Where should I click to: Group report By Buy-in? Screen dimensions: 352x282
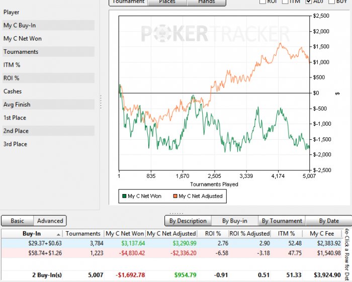(x=235, y=221)
